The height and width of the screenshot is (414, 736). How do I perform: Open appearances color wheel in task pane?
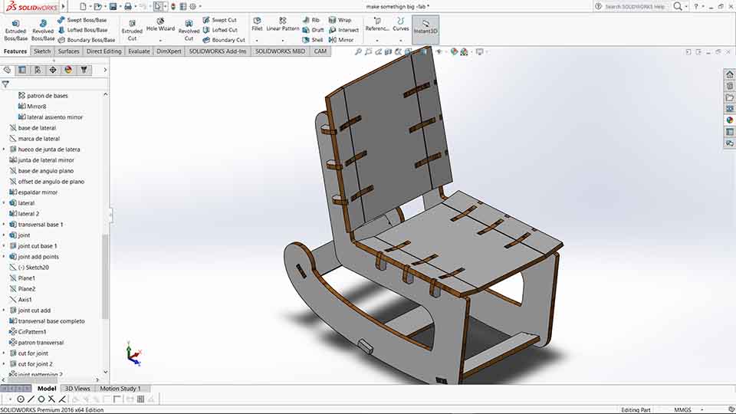pyautogui.click(x=729, y=120)
